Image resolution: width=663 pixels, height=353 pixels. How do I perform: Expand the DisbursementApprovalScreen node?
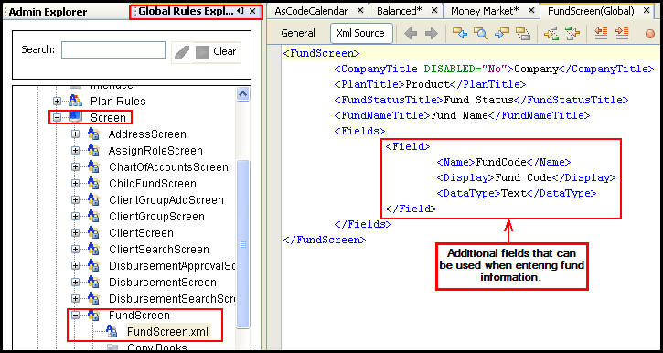pos(75,266)
